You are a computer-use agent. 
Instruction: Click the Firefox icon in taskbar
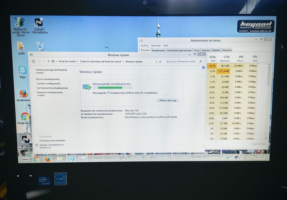tap(48, 159)
